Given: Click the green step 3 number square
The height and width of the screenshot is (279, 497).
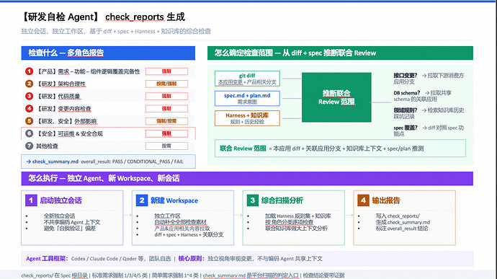Looking at the screenshot, I should 253,200.
